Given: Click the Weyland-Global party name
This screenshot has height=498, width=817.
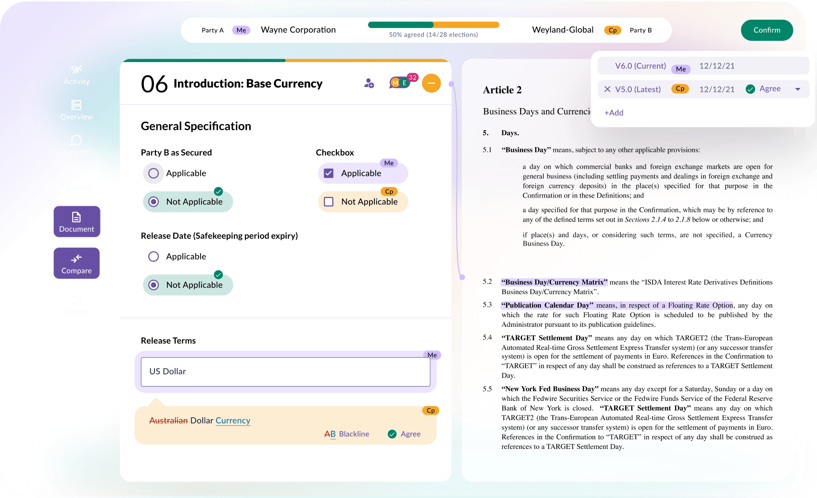Looking at the screenshot, I should [563, 30].
